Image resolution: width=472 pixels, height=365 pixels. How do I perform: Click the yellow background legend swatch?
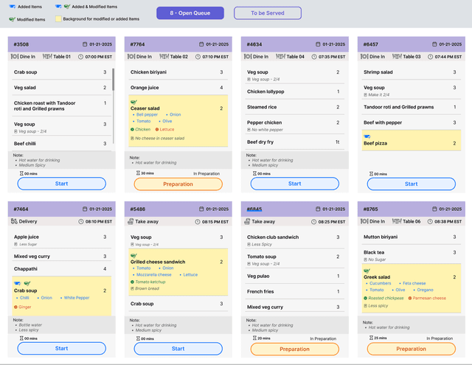tap(58, 18)
